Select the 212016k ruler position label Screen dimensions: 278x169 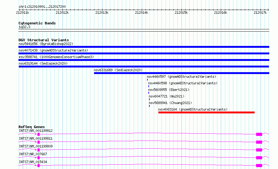(221, 12)
